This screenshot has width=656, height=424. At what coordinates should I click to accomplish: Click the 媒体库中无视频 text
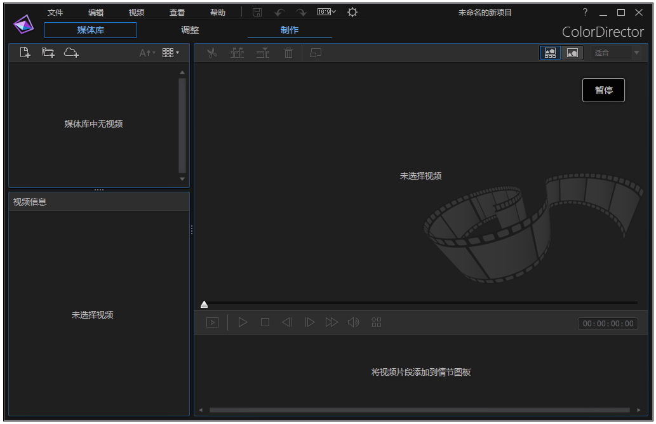pyautogui.click(x=94, y=124)
